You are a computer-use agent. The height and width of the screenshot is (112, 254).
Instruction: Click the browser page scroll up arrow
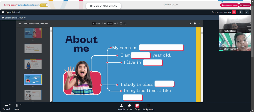click(x=252, y=1)
